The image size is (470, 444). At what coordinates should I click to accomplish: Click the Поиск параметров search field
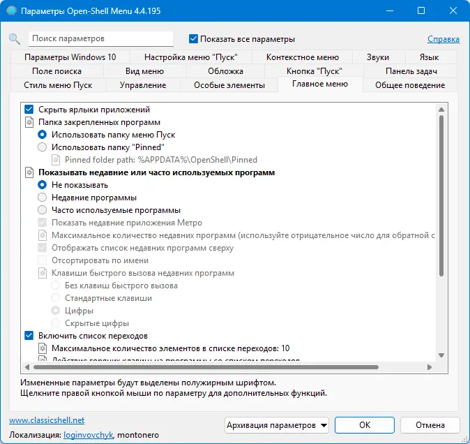[101, 38]
